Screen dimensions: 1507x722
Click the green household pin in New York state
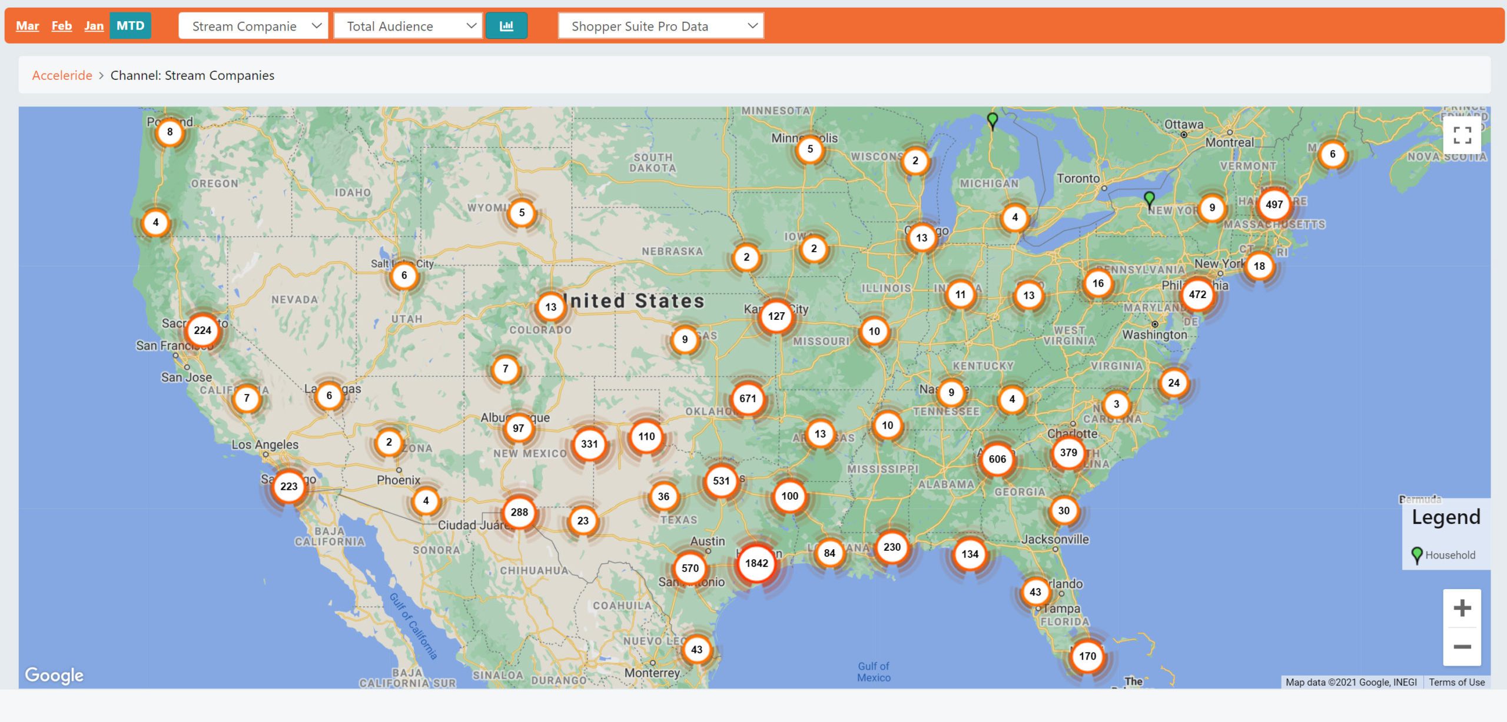(x=1149, y=199)
